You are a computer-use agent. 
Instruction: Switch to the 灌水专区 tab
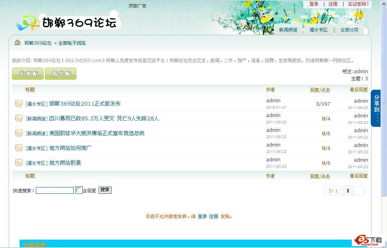tap(319, 30)
